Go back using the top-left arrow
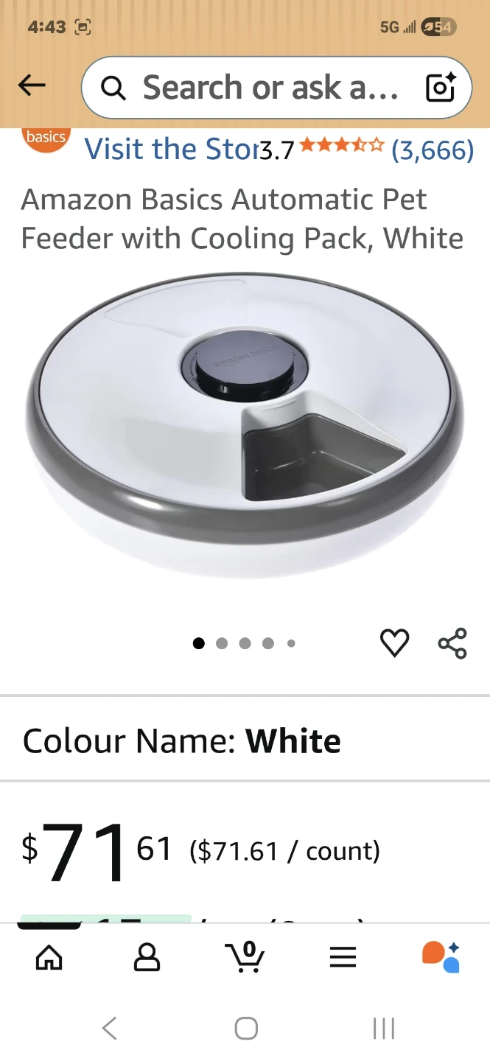The image size is (490, 1061). [32, 86]
